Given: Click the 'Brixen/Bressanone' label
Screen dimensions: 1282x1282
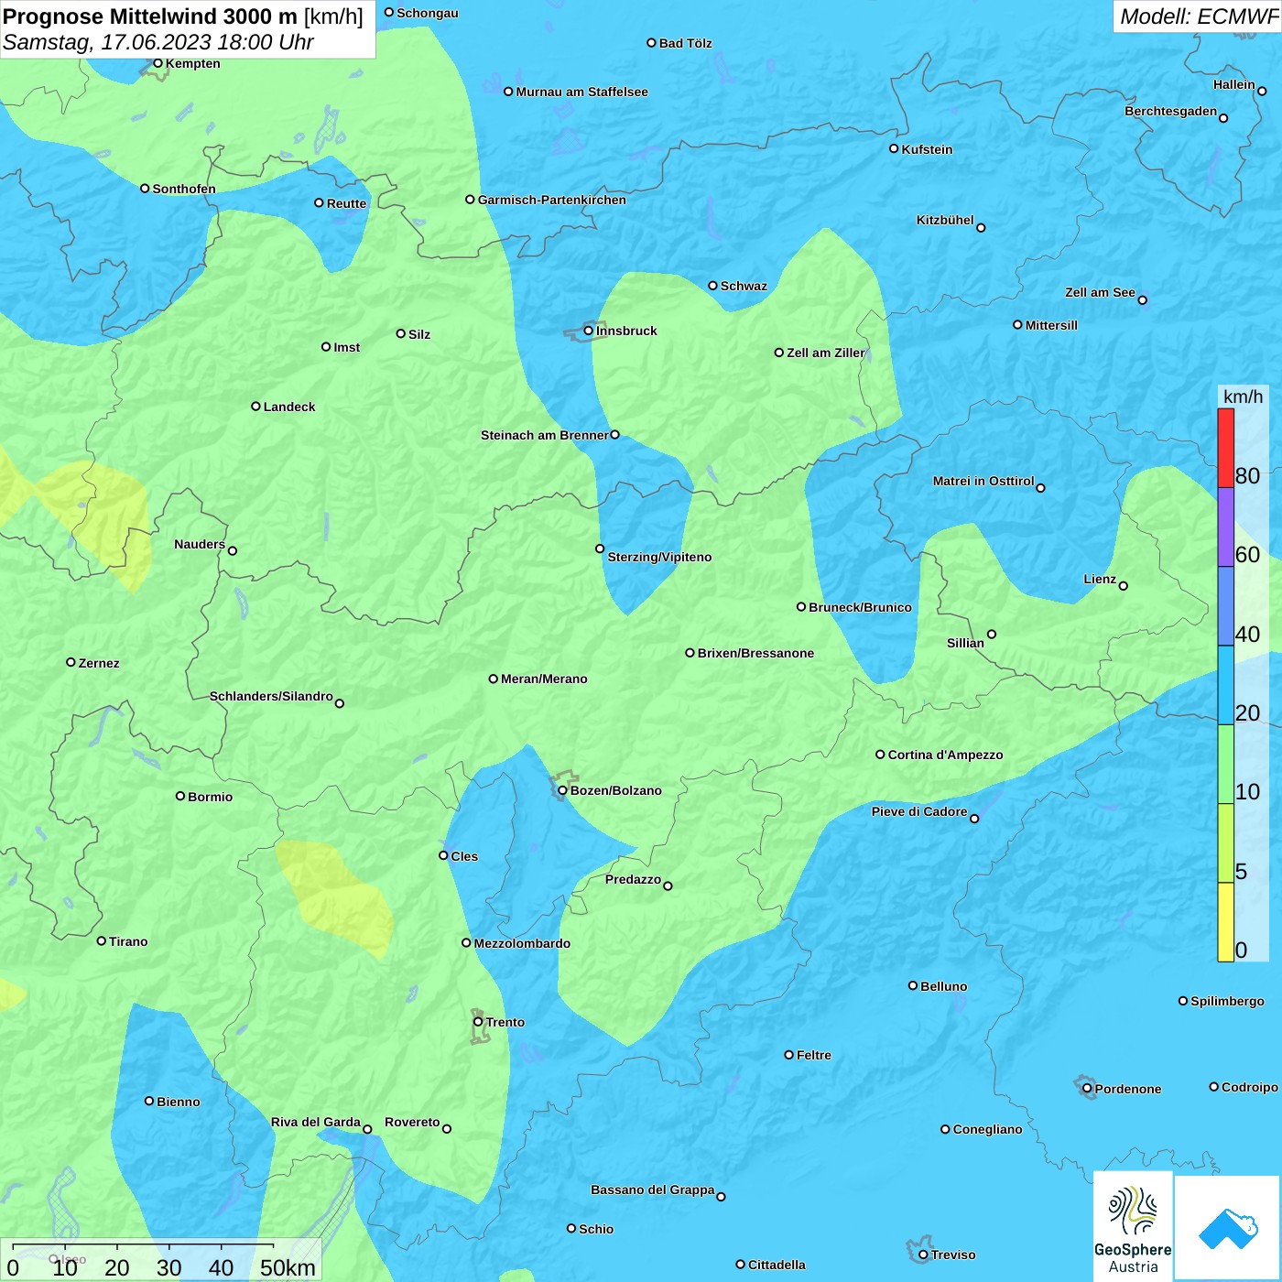Looking at the screenshot, I should pyautogui.click(x=755, y=653).
